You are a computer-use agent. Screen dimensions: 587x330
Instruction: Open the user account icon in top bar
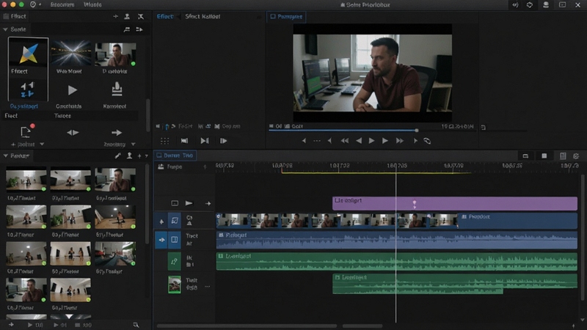point(546,5)
